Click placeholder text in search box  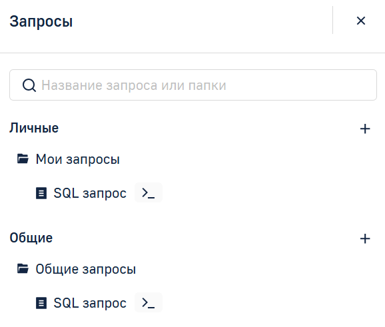tap(134, 85)
